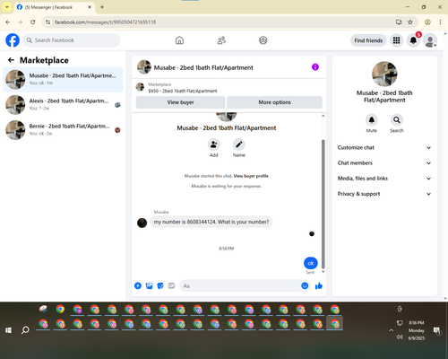Send a thumbs up like

point(319,285)
